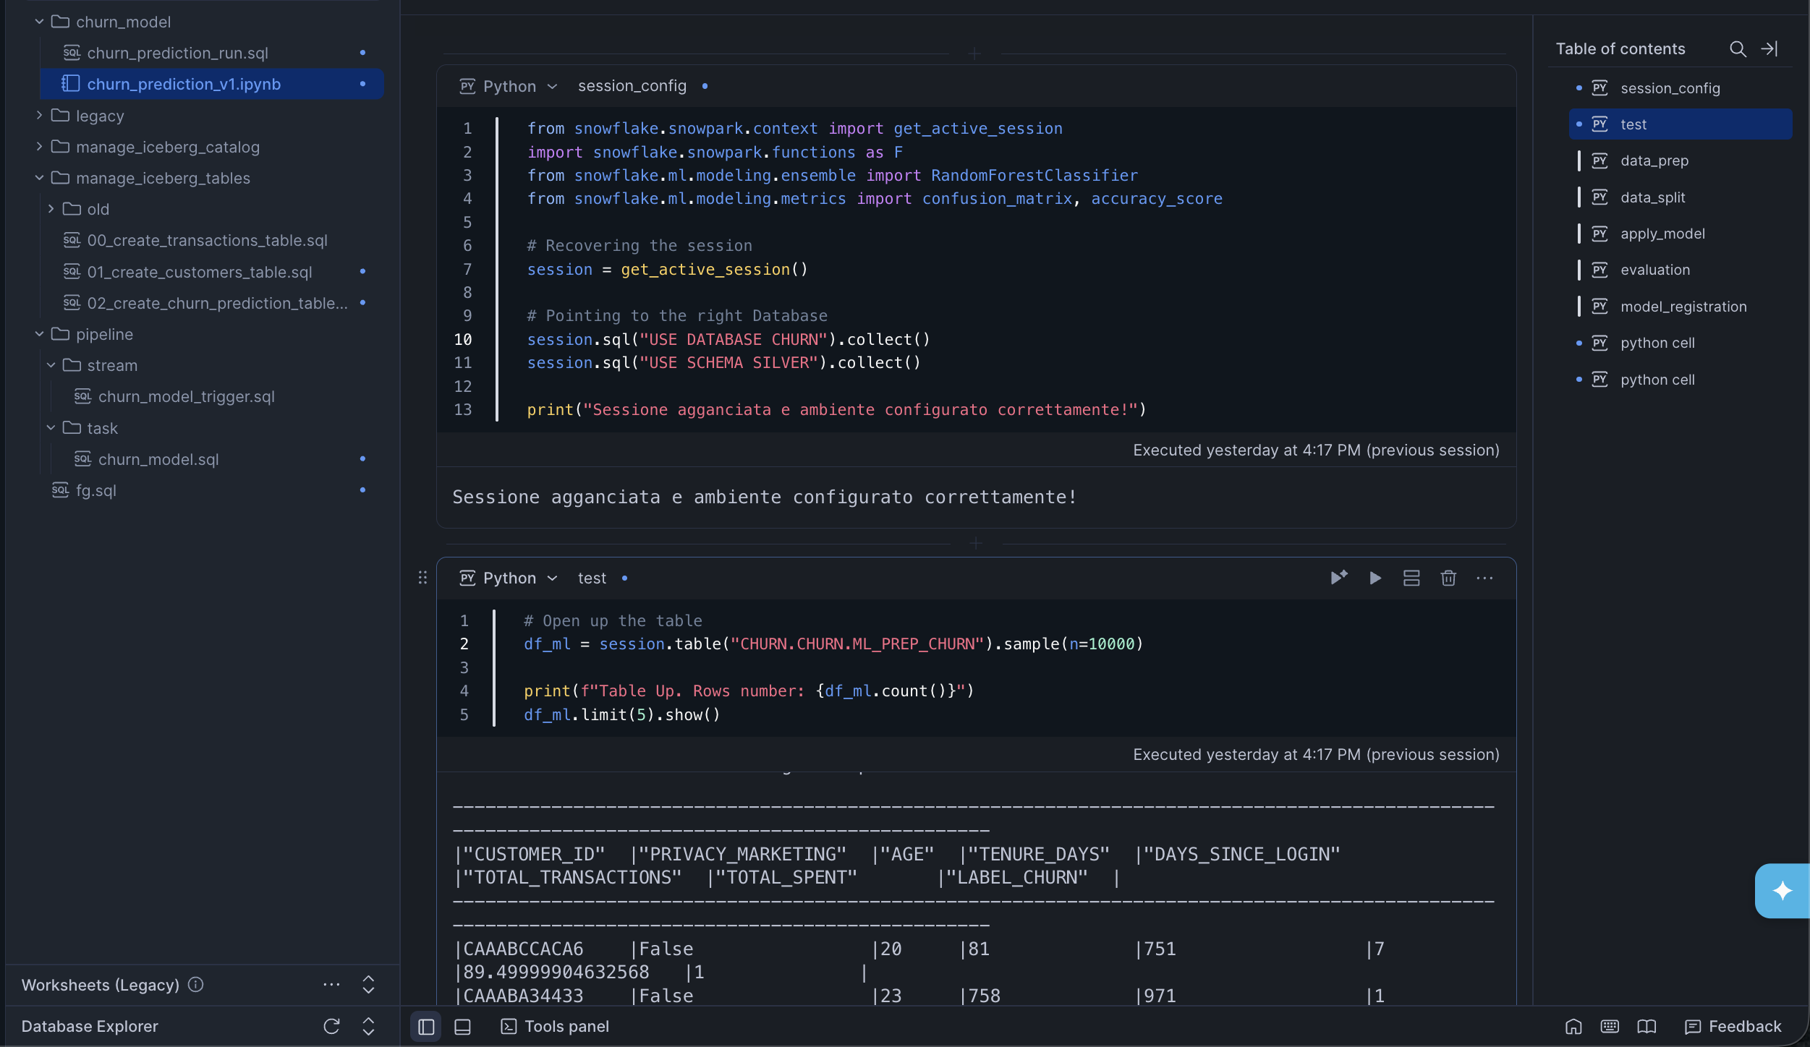This screenshot has height=1047, width=1810.
Task: Toggle the bottom panel layout
Action: point(462,1027)
